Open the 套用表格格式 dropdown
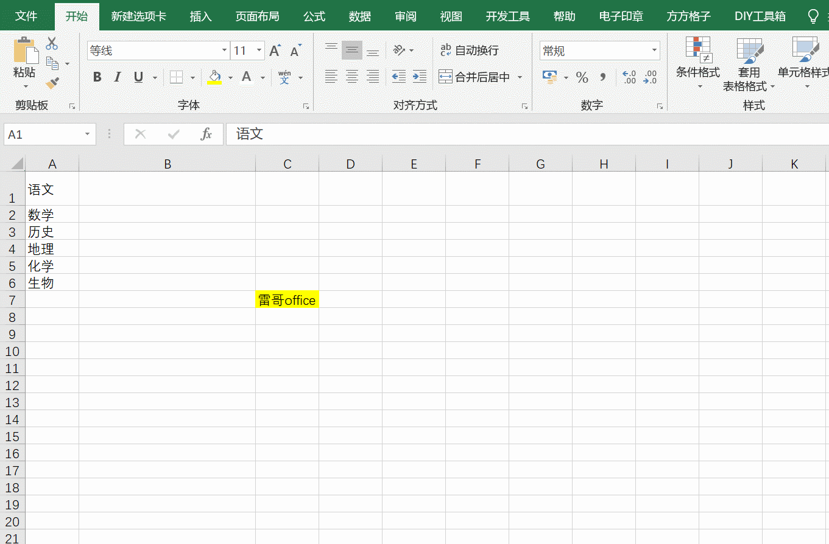 749,64
